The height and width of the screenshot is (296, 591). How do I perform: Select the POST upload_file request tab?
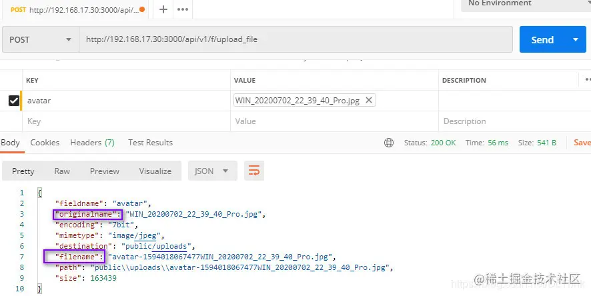pyautogui.click(x=74, y=9)
